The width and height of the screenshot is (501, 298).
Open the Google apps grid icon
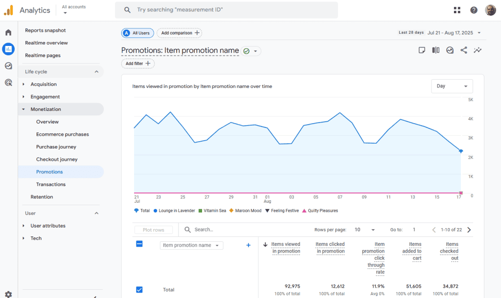point(457,10)
